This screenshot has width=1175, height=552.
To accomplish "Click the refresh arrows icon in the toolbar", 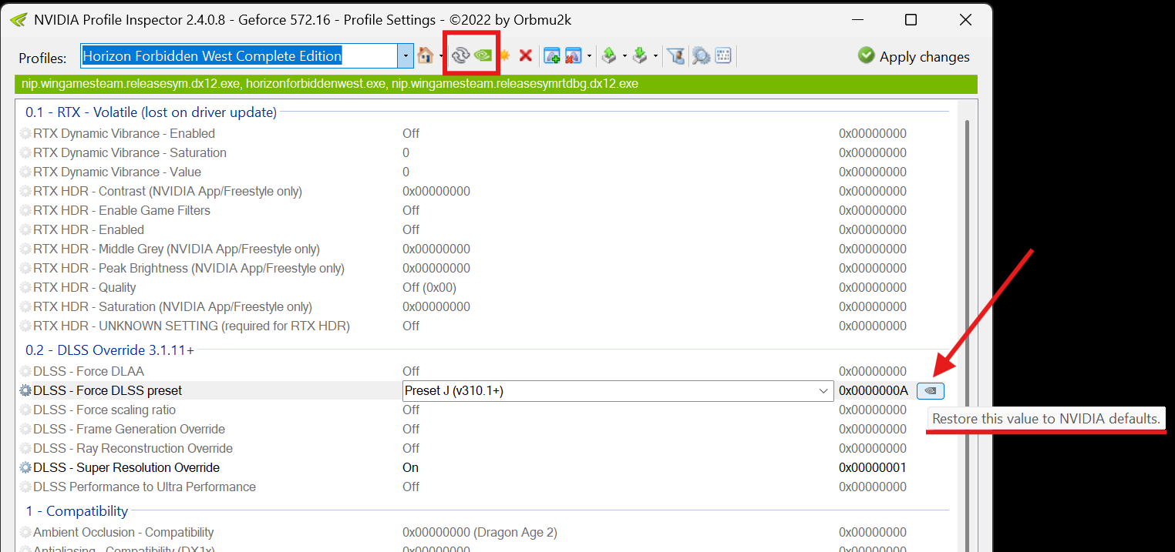I will (460, 55).
